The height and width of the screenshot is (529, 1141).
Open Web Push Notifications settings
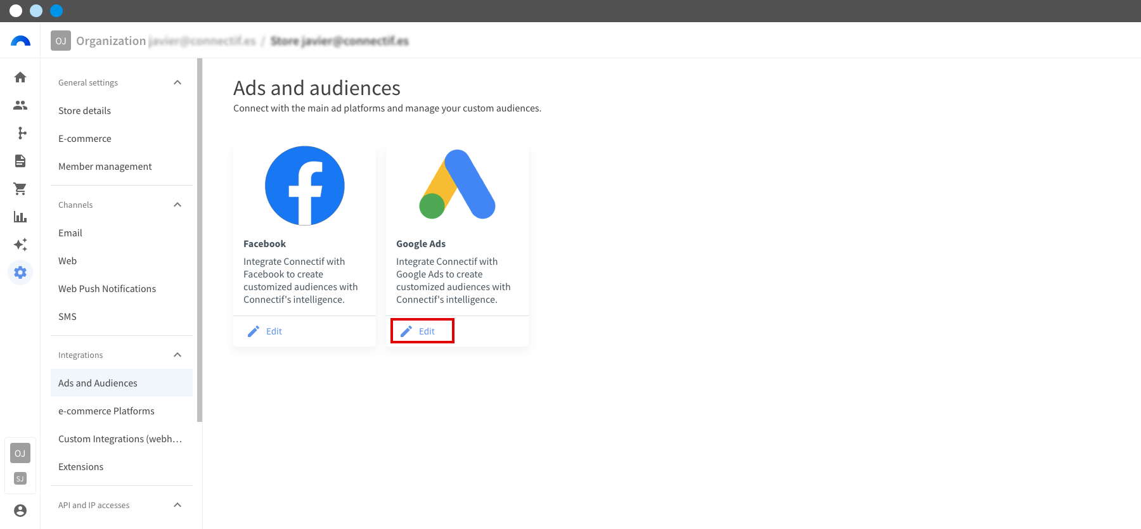click(122, 288)
